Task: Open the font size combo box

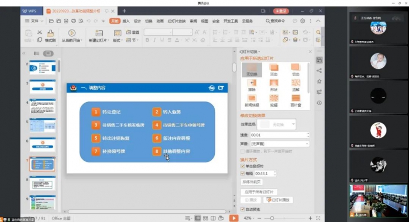Action: click(x=183, y=32)
